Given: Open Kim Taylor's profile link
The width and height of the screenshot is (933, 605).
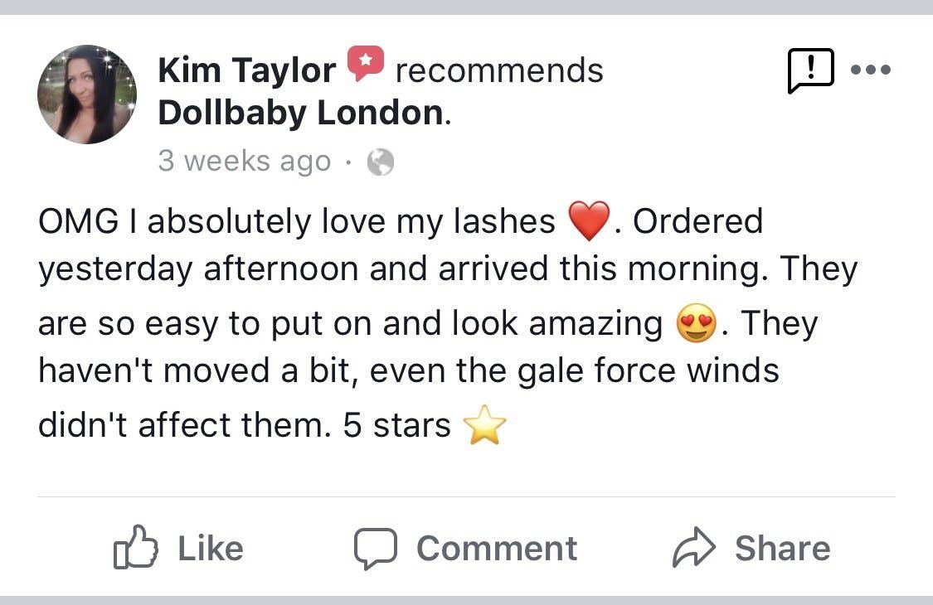Looking at the screenshot, I should click(x=245, y=69).
